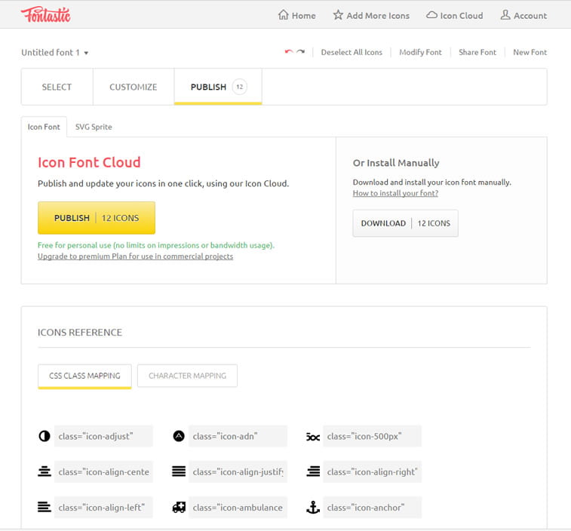Click the adn circle icon

[179, 436]
